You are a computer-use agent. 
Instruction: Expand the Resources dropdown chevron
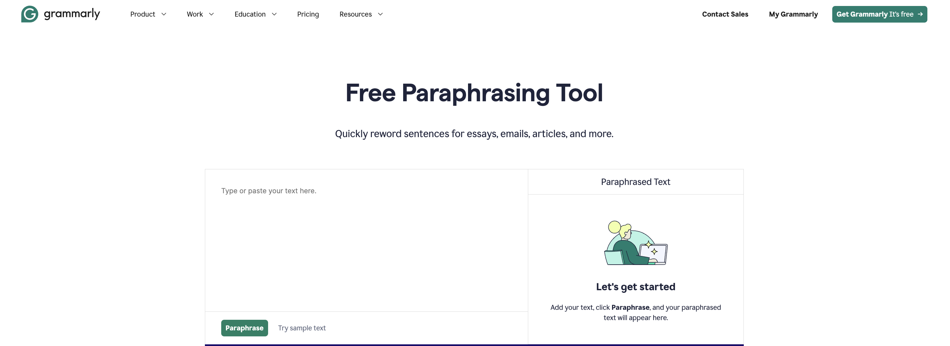point(380,14)
